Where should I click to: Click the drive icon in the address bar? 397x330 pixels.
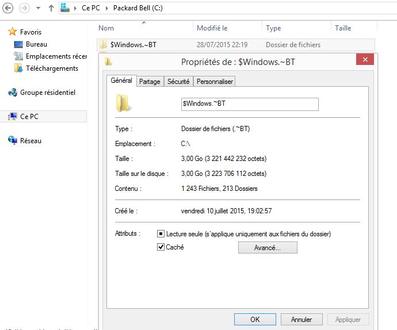[x=65, y=7]
